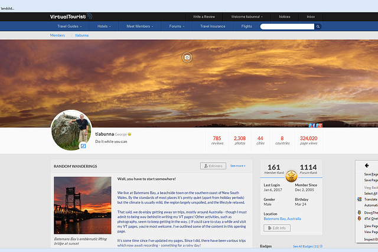Choose Inspect Element in context menu
This screenshot has height=252, width=378.
tap(371, 239)
